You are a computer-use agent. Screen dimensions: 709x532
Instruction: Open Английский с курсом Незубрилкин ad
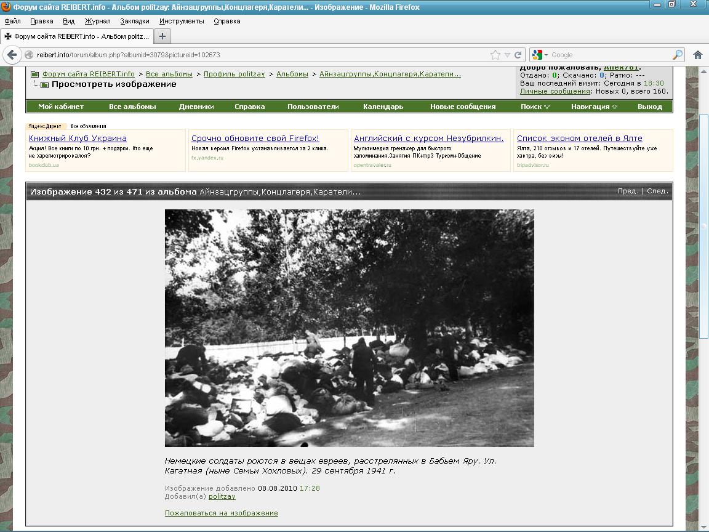point(428,138)
